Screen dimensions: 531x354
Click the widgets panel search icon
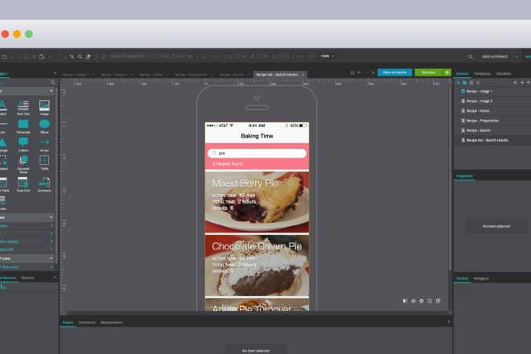(53, 82)
